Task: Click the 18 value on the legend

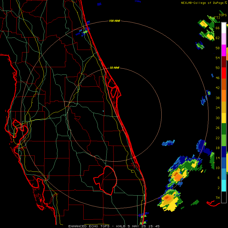Action: [x=218, y=148]
